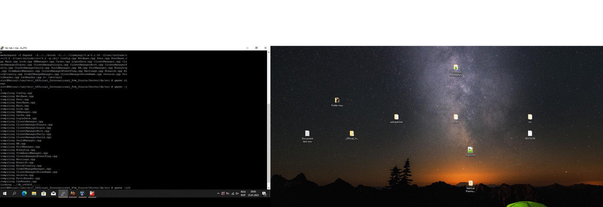Click 'compiling Marriage.cpp' terminal line
This screenshot has width=603, height=207.
click(18, 159)
